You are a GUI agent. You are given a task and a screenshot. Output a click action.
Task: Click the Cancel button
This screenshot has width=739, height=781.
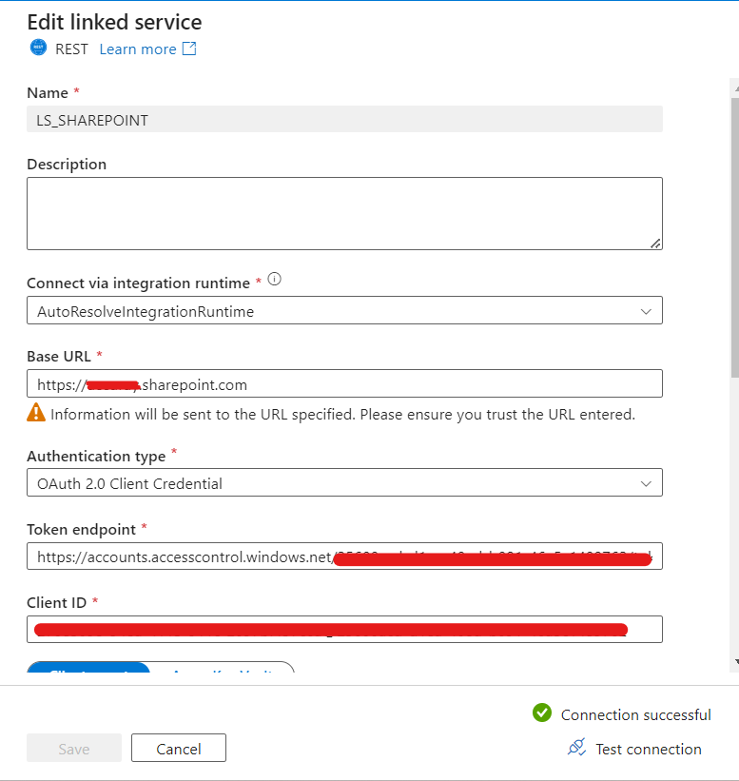point(179,748)
